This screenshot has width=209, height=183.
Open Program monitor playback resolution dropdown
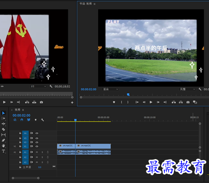187,89
